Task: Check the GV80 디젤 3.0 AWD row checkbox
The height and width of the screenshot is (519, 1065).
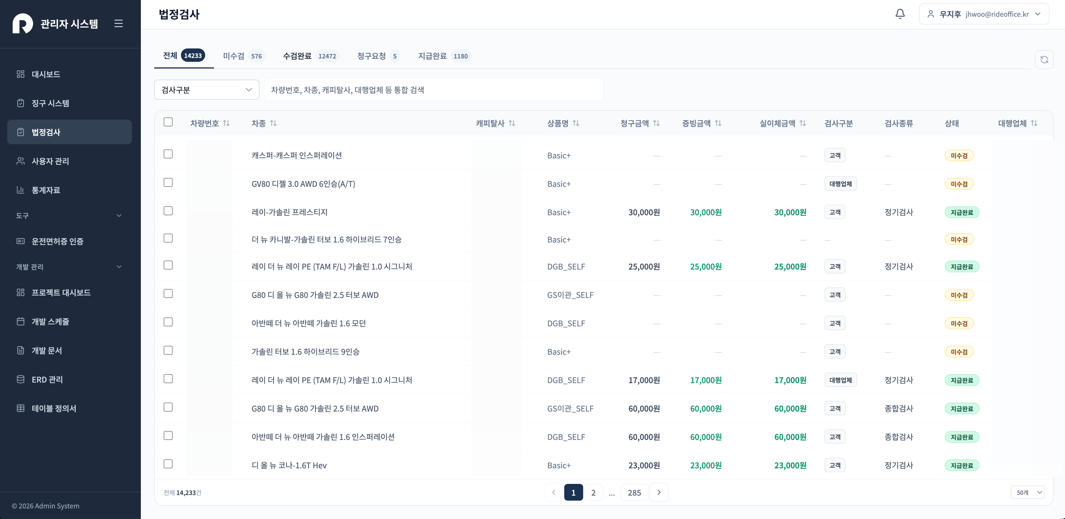Action: pyautogui.click(x=168, y=182)
